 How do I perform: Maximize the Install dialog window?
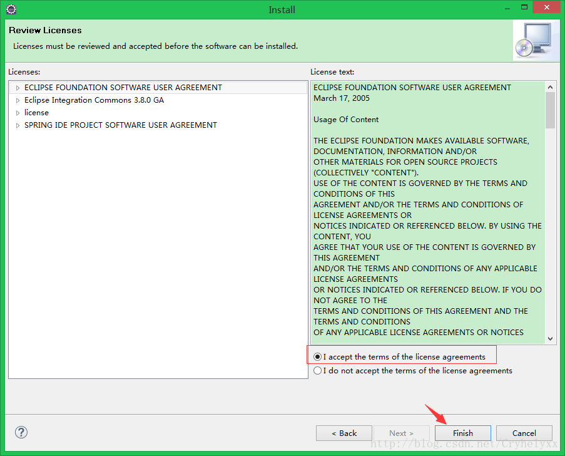point(524,8)
